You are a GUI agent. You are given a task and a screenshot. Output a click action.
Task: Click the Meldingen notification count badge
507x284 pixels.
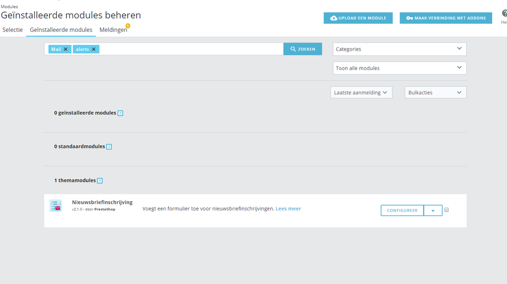tap(128, 25)
